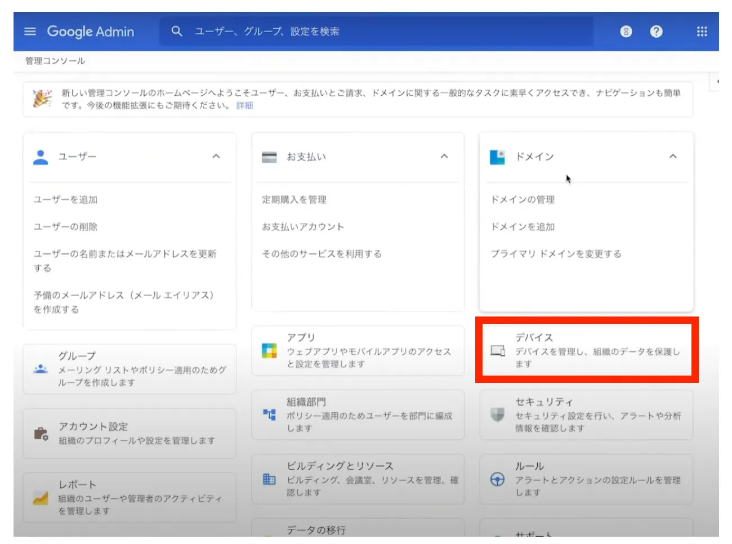The height and width of the screenshot is (544, 732).
Task: Select ユーザーの削除
Action: pyautogui.click(x=65, y=226)
